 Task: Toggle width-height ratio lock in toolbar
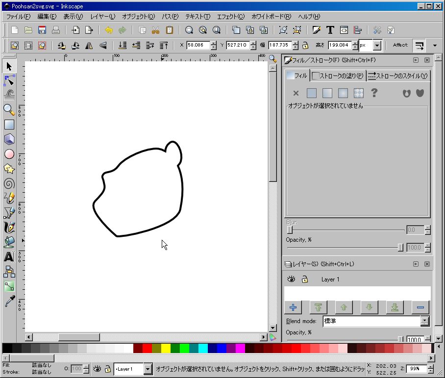[x=305, y=46]
